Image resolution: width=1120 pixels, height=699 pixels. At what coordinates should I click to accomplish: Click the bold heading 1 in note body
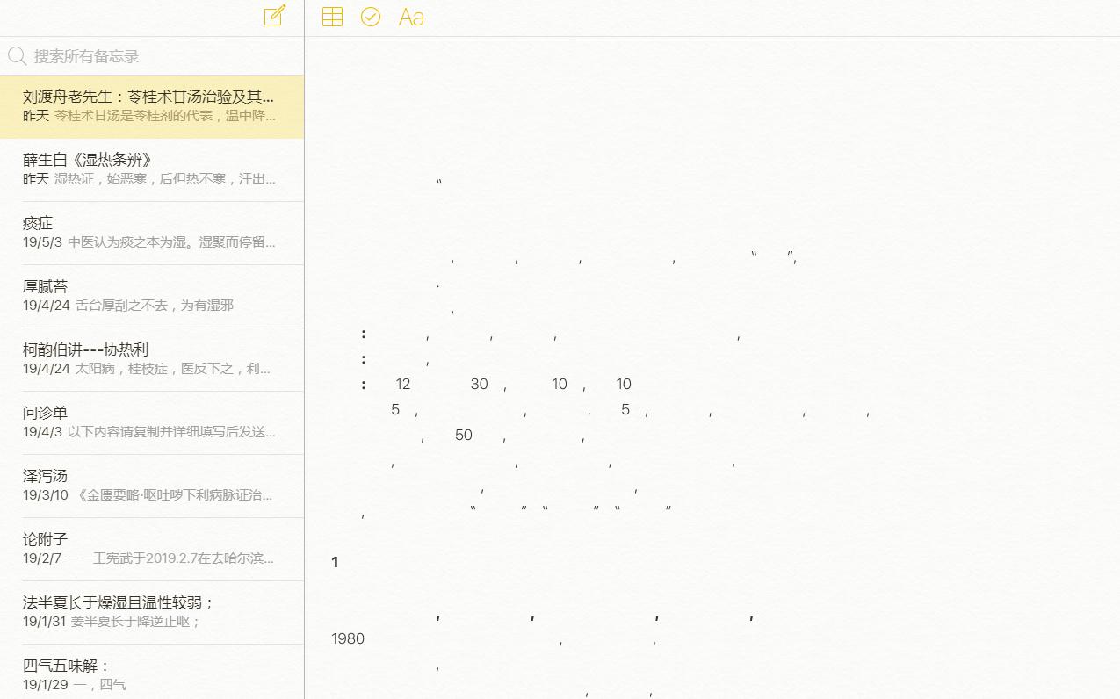(335, 562)
